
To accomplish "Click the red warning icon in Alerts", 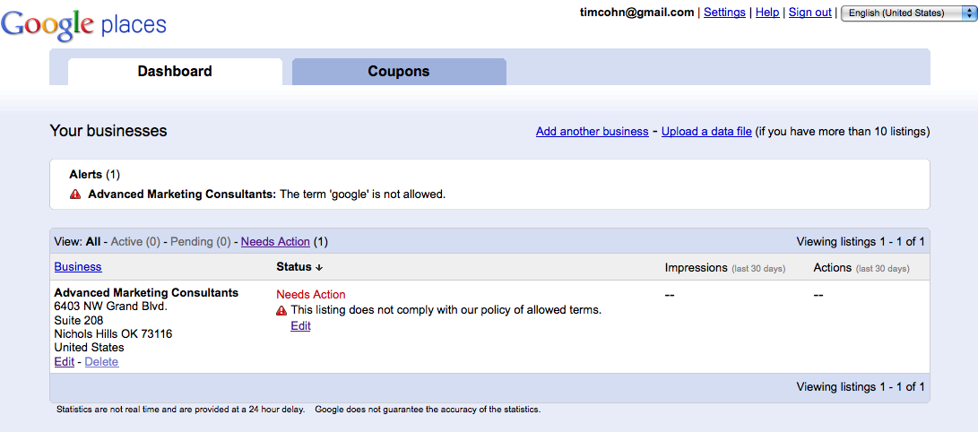I will click(x=75, y=194).
